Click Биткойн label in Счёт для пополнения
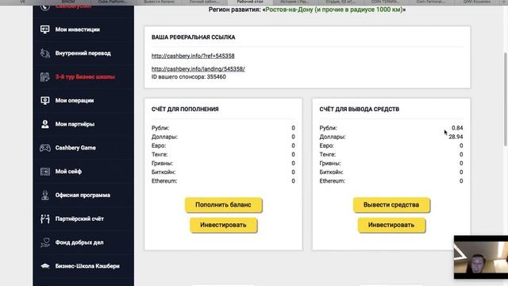 pyautogui.click(x=164, y=172)
